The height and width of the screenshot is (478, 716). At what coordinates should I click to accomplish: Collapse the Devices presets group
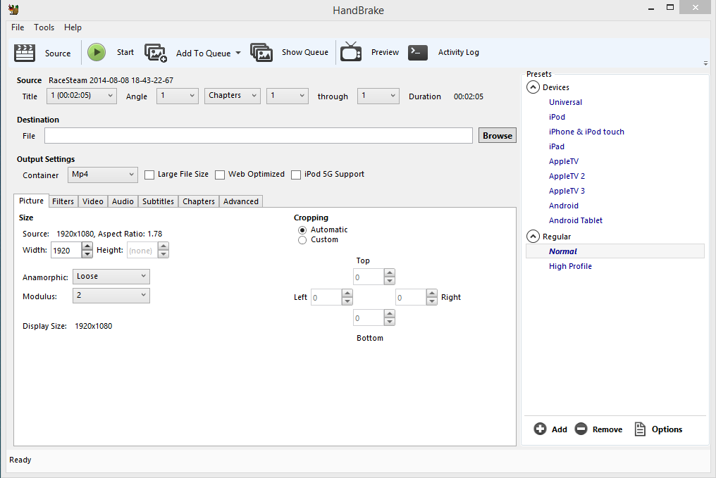pyautogui.click(x=533, y=87)
